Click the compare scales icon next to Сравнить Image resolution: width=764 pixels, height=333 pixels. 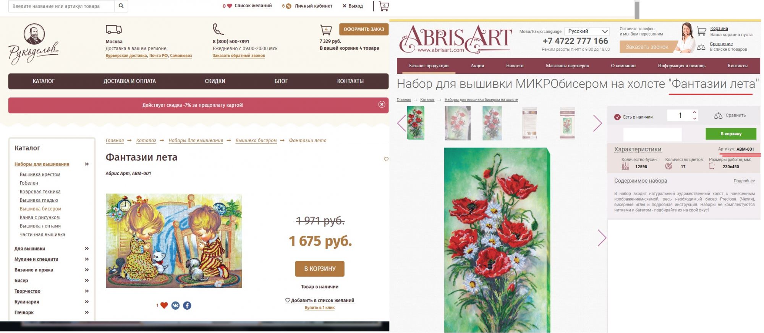(x=718, y=115)
